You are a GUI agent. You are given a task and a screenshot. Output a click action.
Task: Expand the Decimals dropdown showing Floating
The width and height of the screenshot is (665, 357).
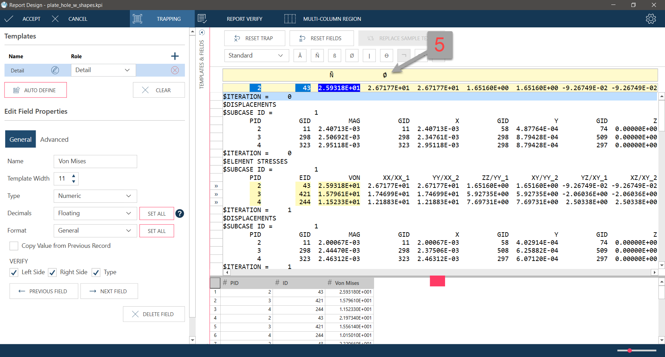pyautogui.click(x=95, y=213)
